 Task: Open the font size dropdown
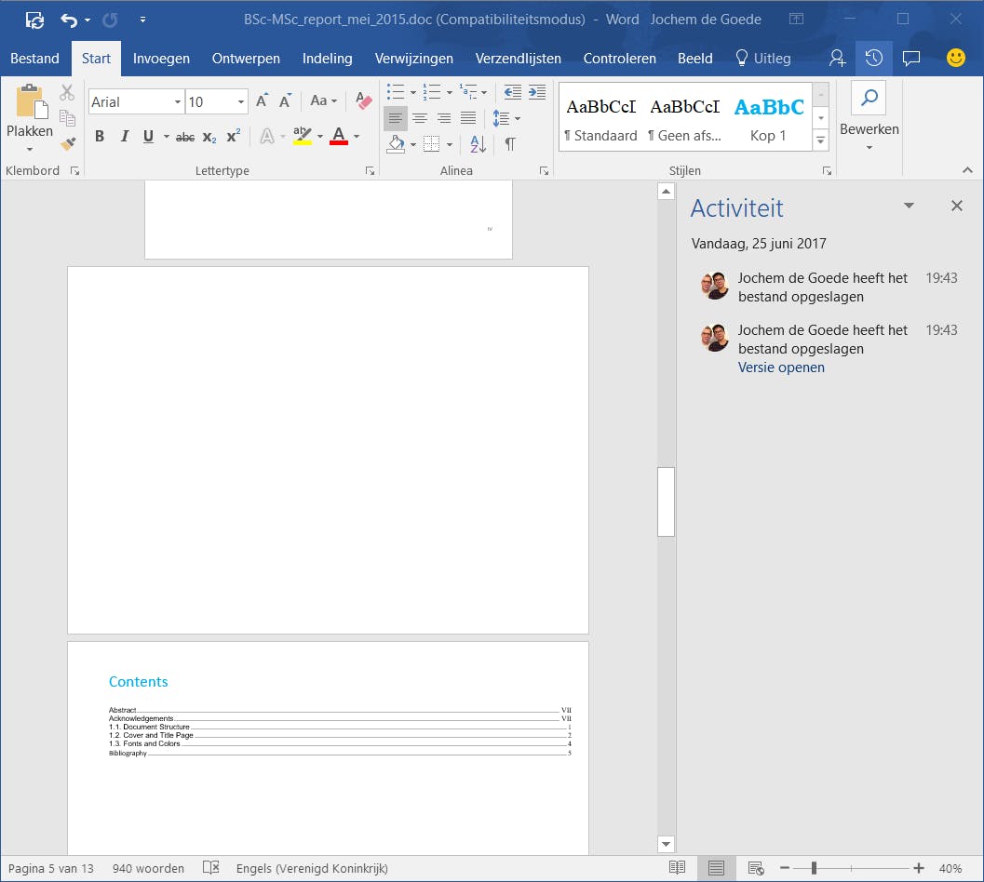point(241,102)
